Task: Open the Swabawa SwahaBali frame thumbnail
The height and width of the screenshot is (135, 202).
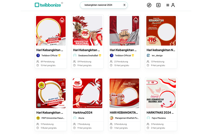Action: 88,31
